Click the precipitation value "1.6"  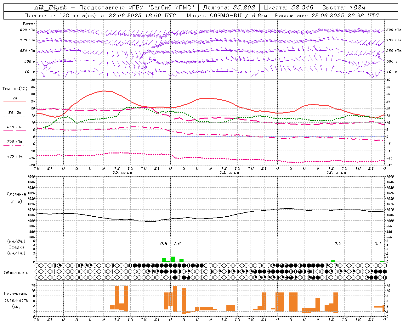(x=177, y=244)
